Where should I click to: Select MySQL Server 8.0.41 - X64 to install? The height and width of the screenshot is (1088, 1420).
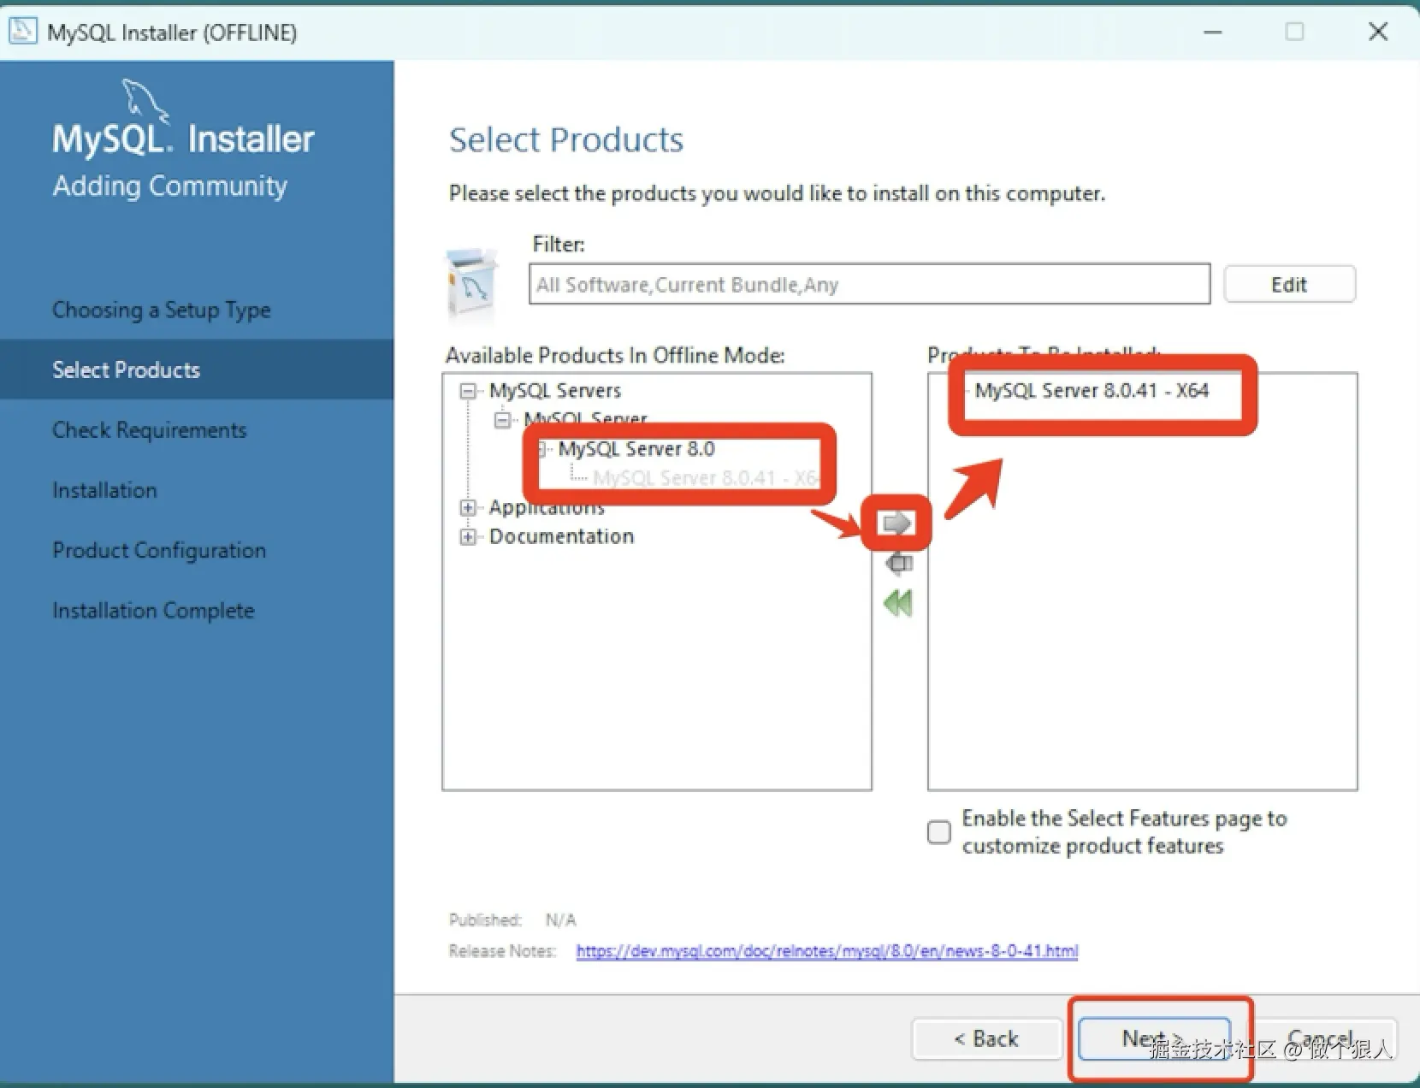1092,391
